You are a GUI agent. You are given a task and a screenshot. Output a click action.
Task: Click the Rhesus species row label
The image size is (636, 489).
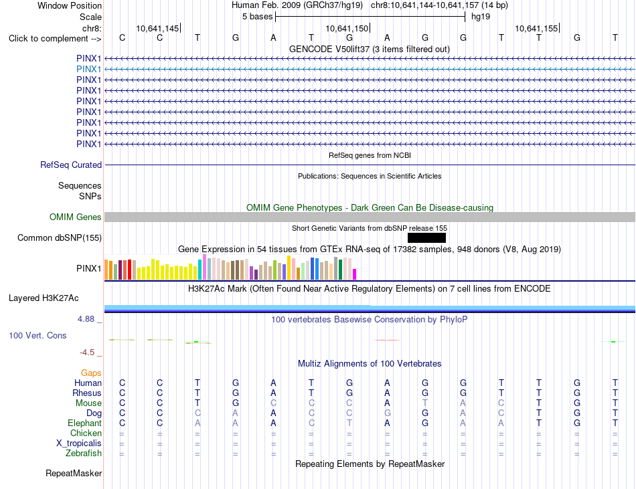coord(87,393)
